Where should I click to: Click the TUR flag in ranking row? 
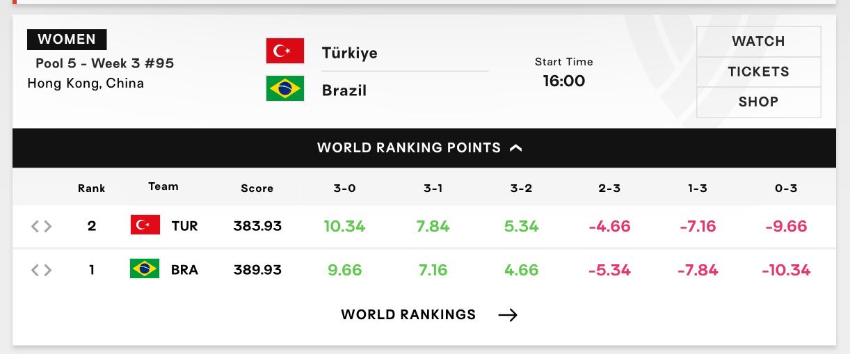145,225
